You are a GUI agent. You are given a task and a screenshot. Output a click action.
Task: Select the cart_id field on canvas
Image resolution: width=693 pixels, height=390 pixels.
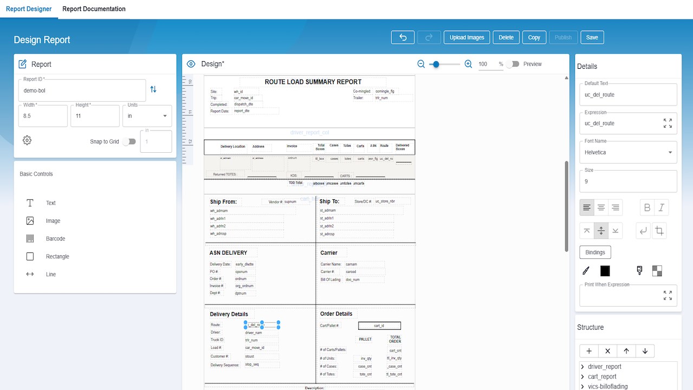point(380,326)
